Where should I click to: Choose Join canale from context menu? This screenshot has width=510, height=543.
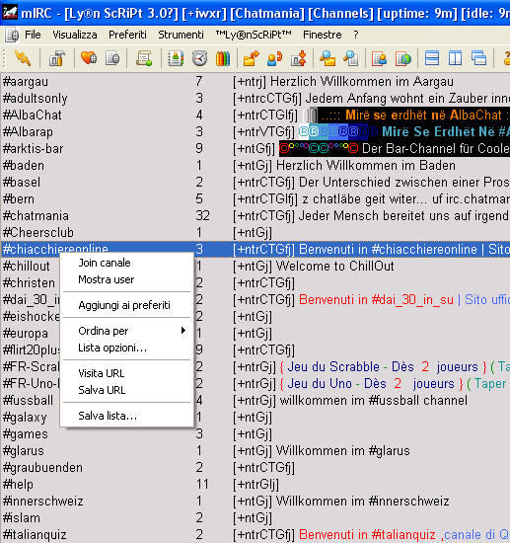pyautogui.click(x=105, y=263)
